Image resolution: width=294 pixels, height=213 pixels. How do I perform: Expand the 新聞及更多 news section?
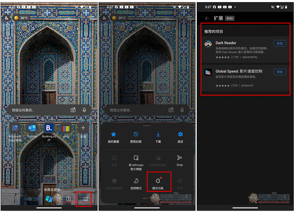[49, 189]
